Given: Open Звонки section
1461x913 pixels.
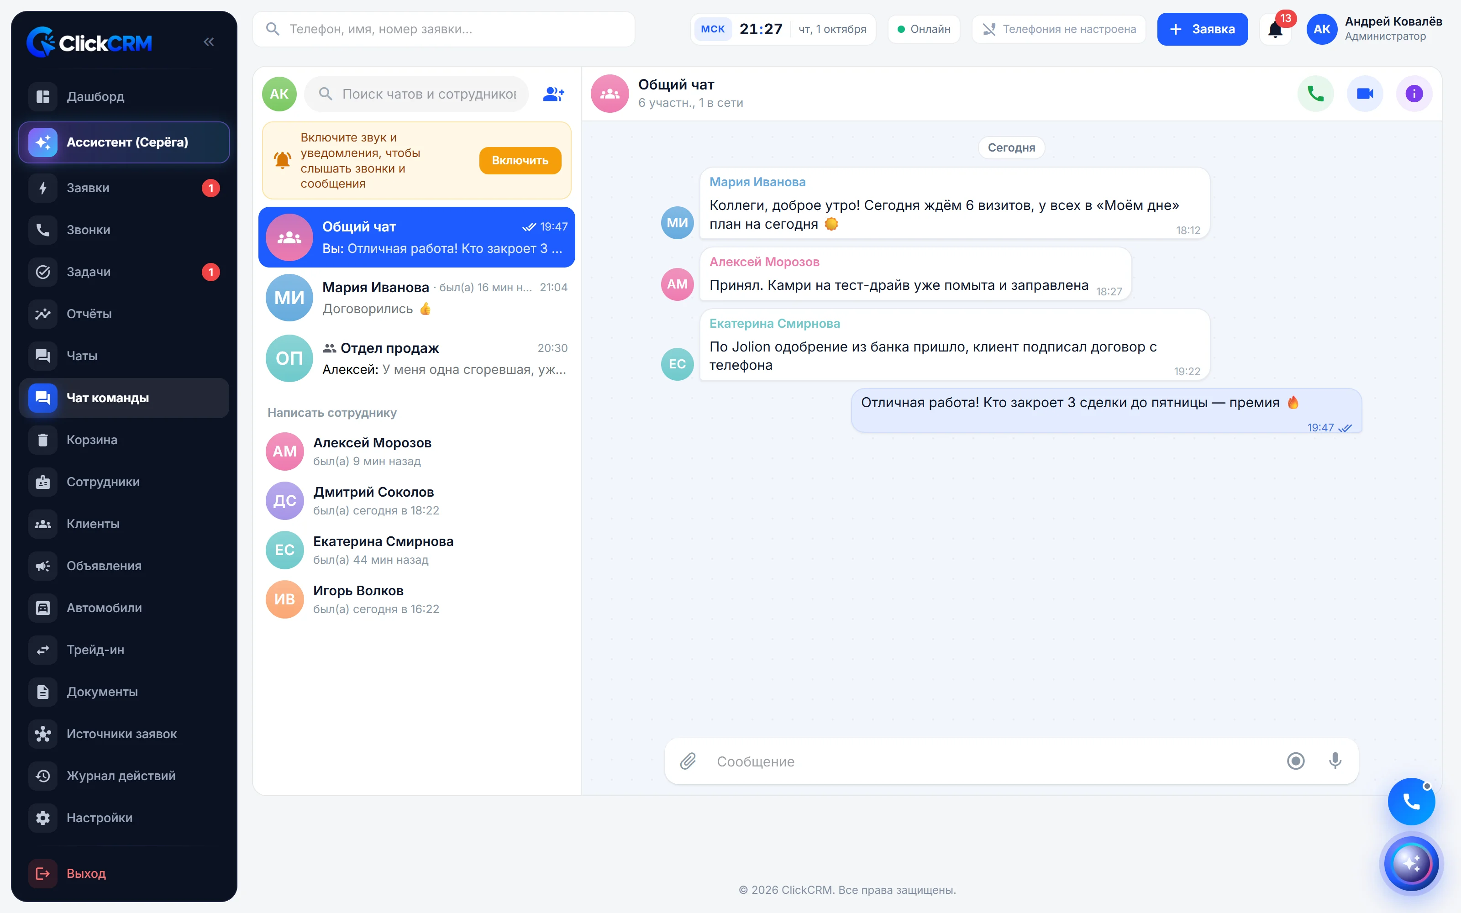Looking at the screenshot, I should click(x=124, y=230).
